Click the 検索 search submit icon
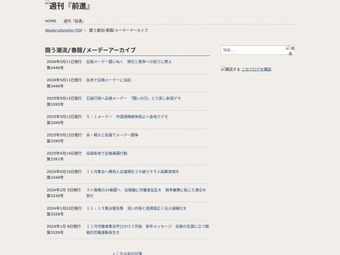340x255 pixels. click(x=290, y=50)
